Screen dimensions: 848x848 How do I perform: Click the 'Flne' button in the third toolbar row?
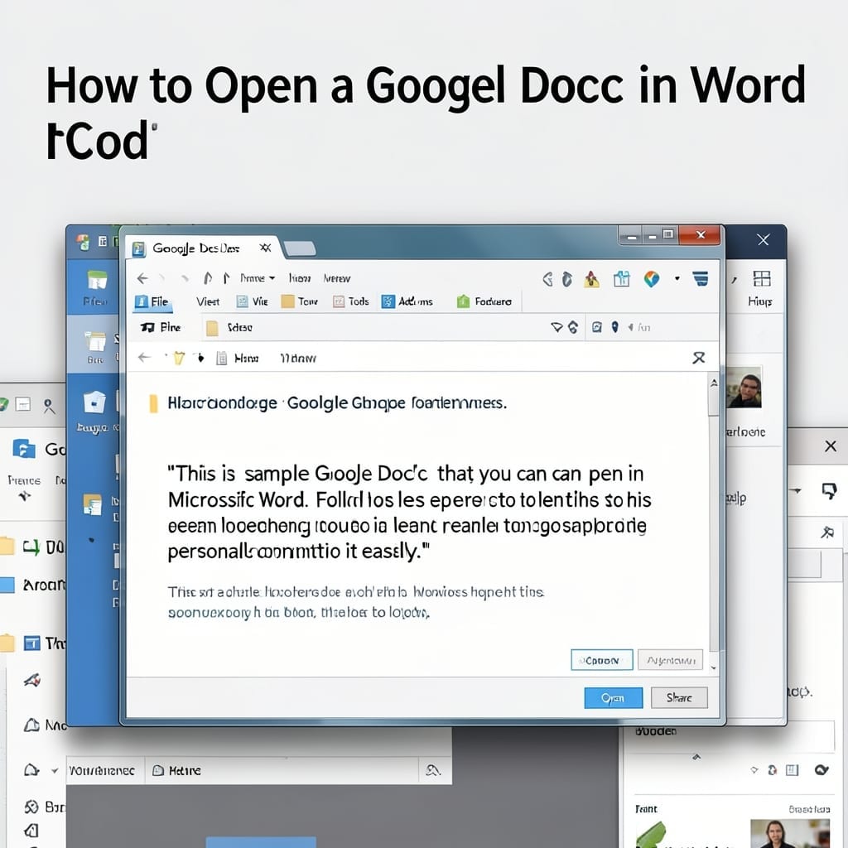161,327
